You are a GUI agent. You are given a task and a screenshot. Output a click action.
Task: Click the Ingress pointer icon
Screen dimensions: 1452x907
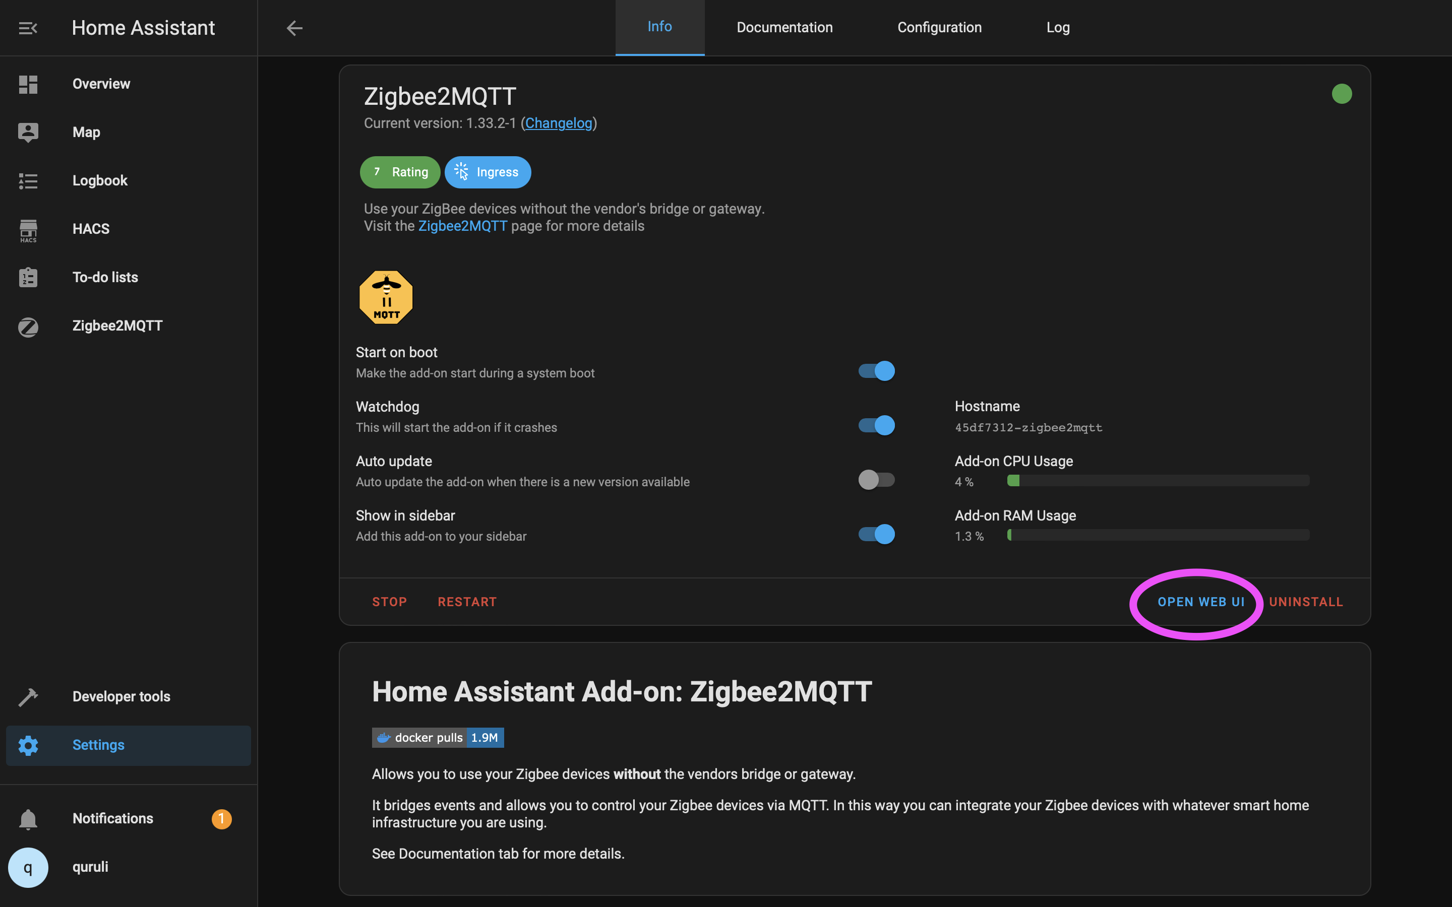click(x=461, y=171)
